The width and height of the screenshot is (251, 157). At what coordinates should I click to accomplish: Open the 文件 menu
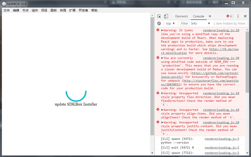click(x=7, y=11)
